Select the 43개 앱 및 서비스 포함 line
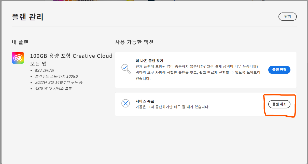The image size is (308, 164). pos(53,88)
